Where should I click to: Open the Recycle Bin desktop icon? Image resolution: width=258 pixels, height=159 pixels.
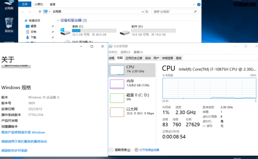point(9,25)
